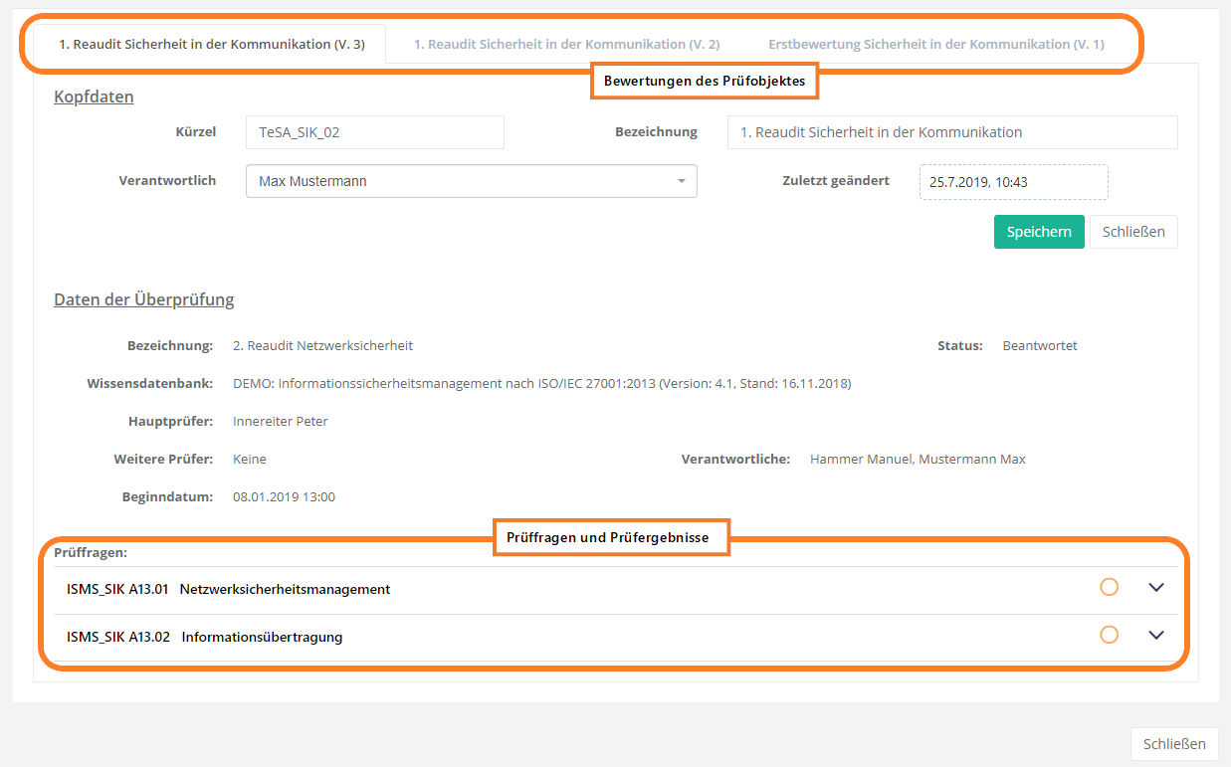
Task: Focus the Kürzel field containing TeSA_SIK_02
Action: pyautogui.click(x=374, y=132)
